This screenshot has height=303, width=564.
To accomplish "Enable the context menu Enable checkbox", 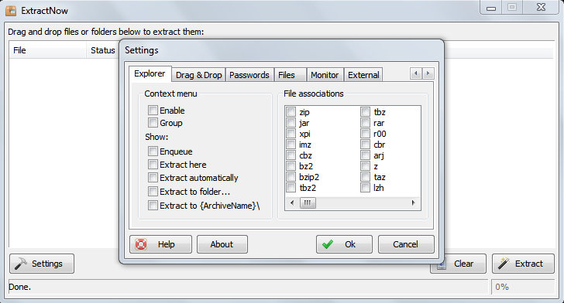I will pos(153,110).
